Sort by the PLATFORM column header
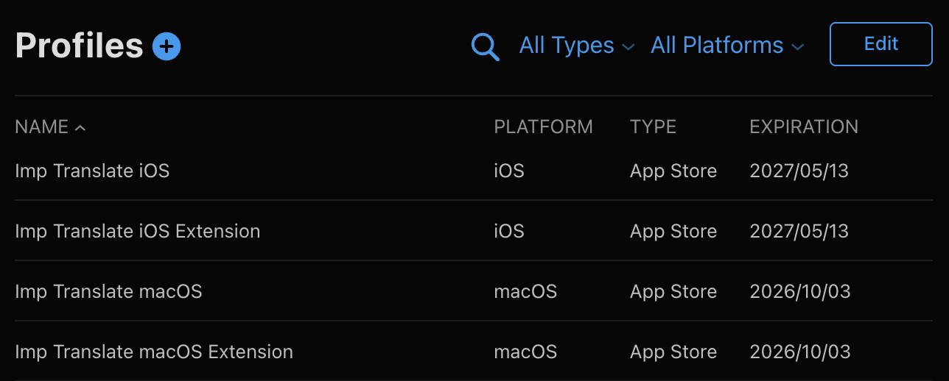The width and height of the screenshot is (949, 381). (543, 127)
